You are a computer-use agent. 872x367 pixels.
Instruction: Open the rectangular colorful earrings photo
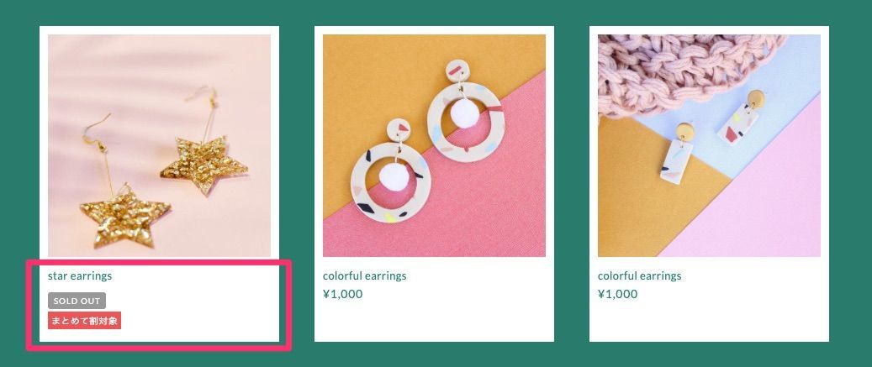click(709, 145)
